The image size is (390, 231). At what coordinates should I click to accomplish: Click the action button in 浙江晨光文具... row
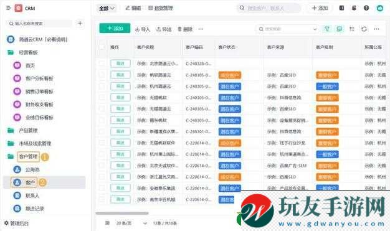pos(120,177)
